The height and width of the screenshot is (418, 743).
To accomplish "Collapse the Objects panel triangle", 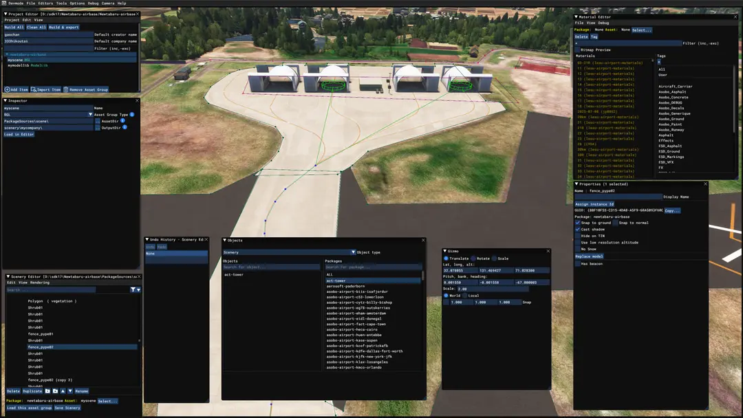I will click(x=224, y=241).
